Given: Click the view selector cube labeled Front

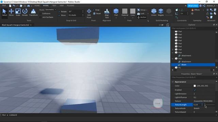Looking at the screenshot, I should 158,103.
